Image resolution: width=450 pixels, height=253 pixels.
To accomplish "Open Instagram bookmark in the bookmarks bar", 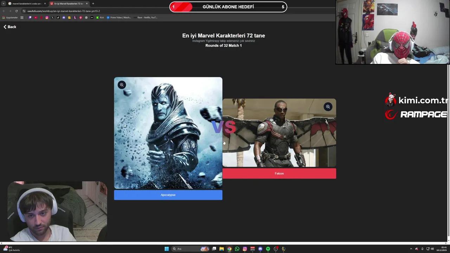I will point(47,17).
